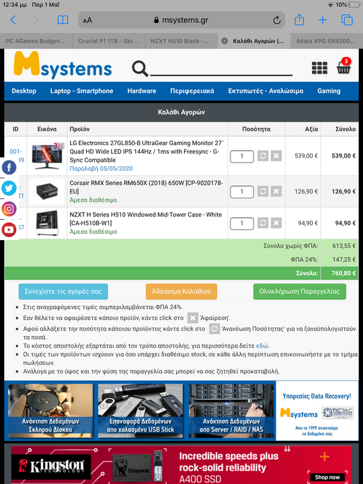Open the Gaming menu
This screenshot has height=484, width=363.
[x=329, y=91]
